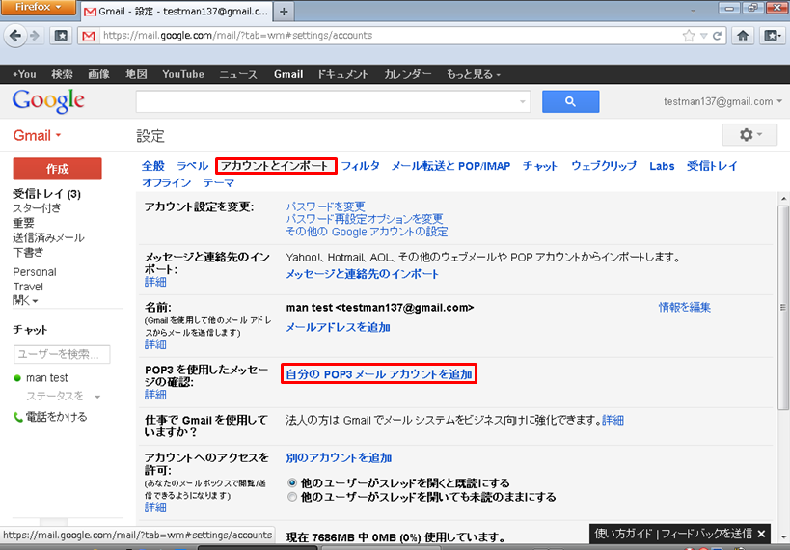This screenshot has height=550, width=790.
Task: Open the search options dropdown arrow
Action: [x=523, y=102]
